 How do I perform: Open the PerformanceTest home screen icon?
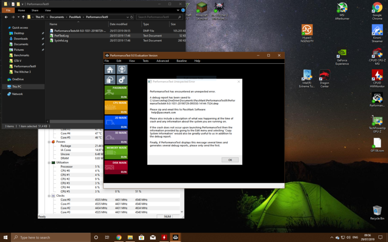tap(110, 69)
